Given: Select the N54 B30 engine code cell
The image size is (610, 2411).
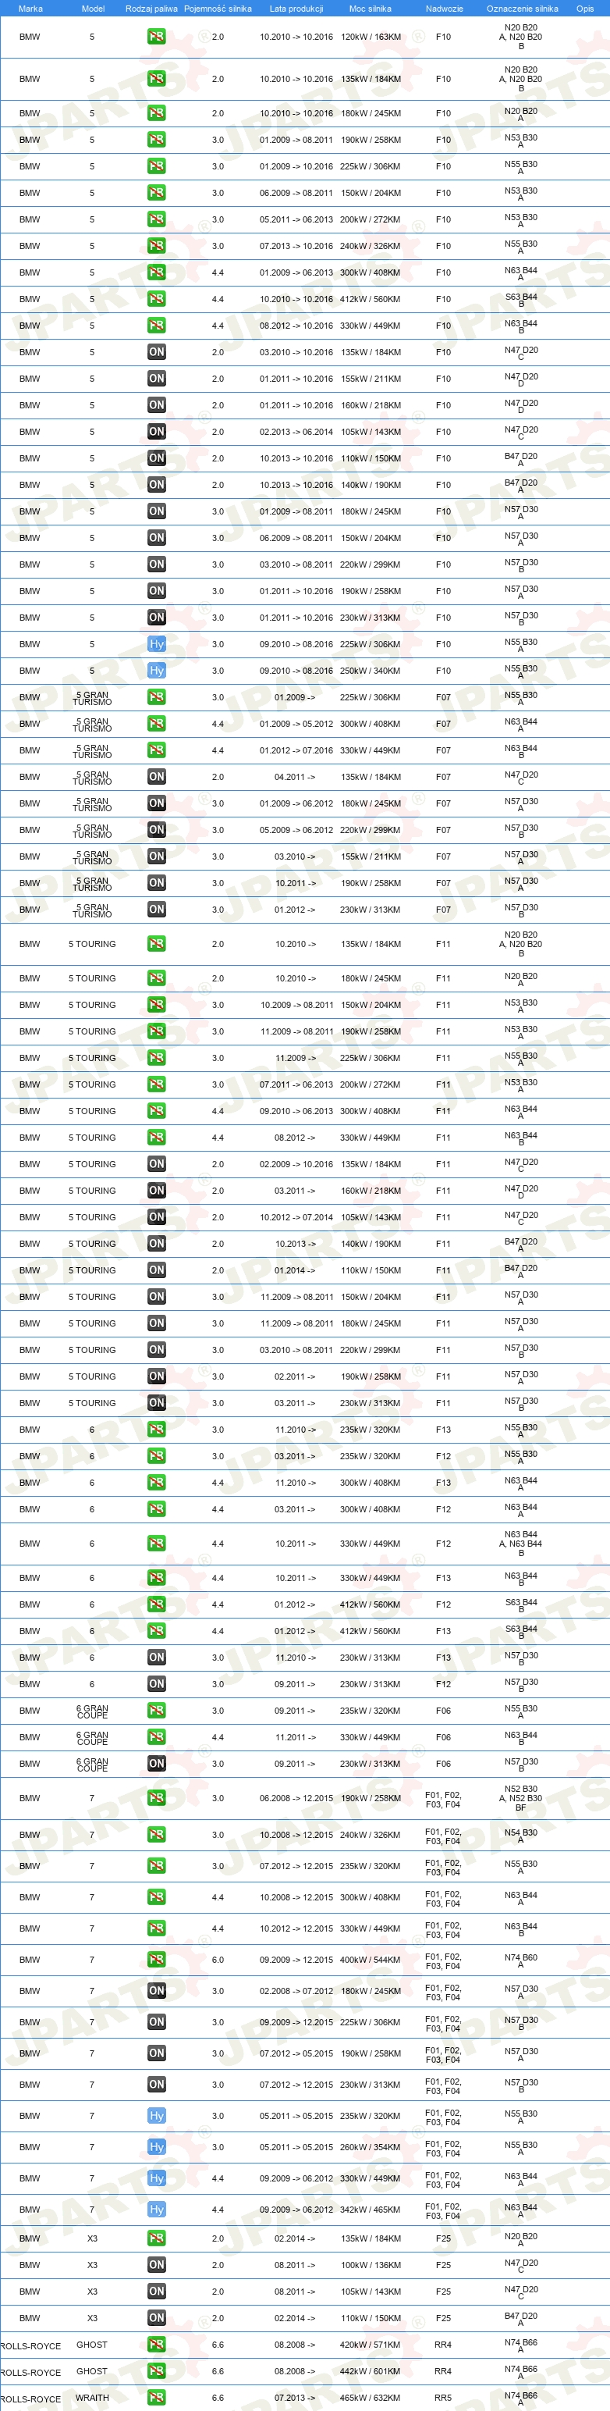Looking at the screenshot, I should (521, 1835).
